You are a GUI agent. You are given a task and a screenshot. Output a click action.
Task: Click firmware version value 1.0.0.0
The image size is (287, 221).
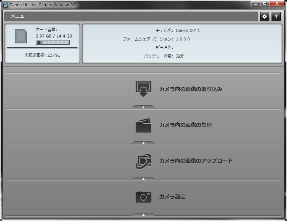tap(183, 39)
